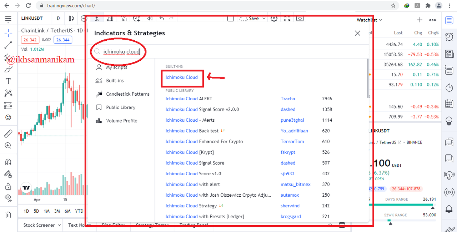Image resolution: width=457 pixels, height=232 pixels.
Task: Open author TensorTom's profile link
Action: tap(292, 141)
